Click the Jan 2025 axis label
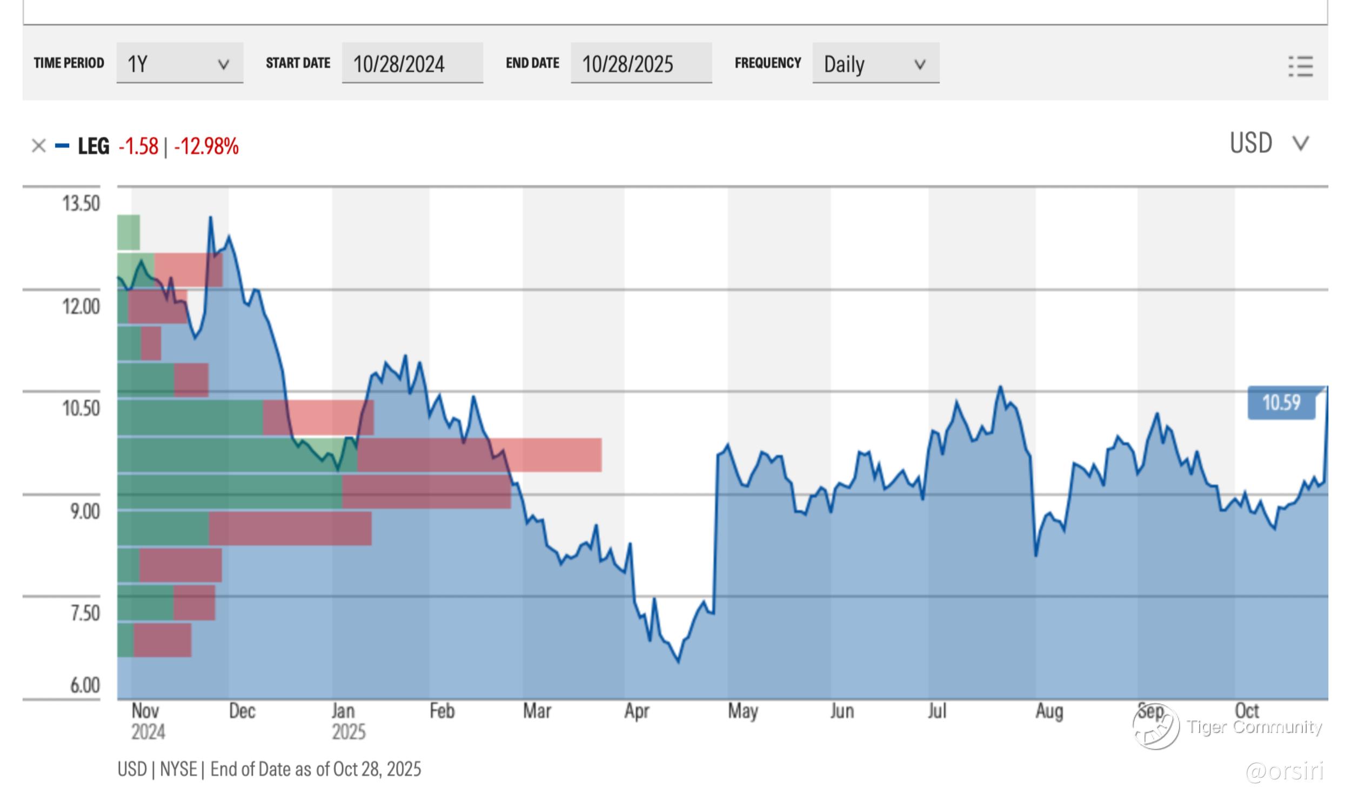This screenshot has width=1351, height=802. click(348, 721)
